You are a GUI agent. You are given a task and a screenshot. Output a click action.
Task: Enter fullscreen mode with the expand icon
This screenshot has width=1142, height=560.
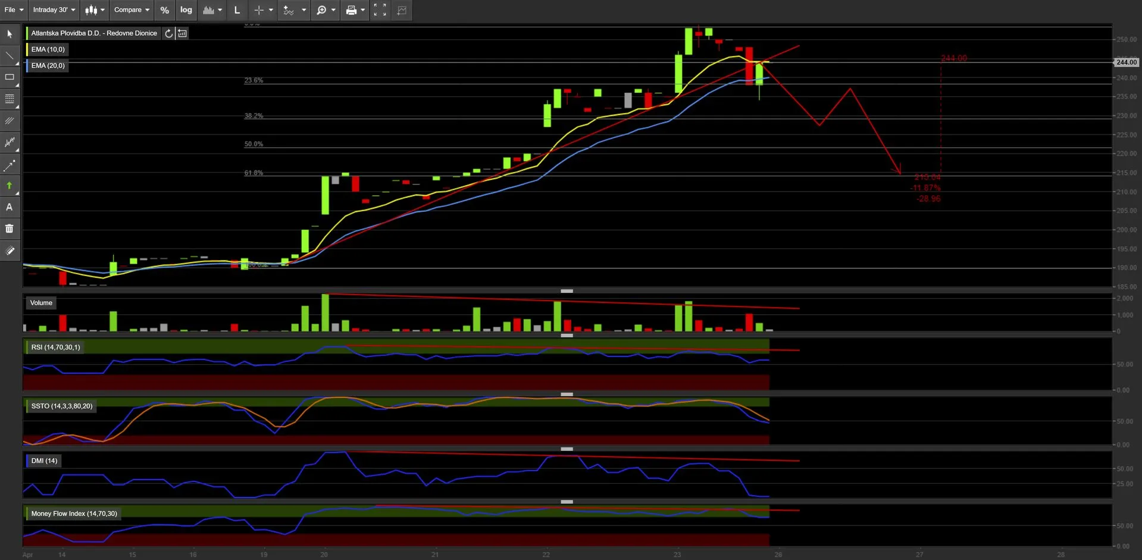pos(380,10)
